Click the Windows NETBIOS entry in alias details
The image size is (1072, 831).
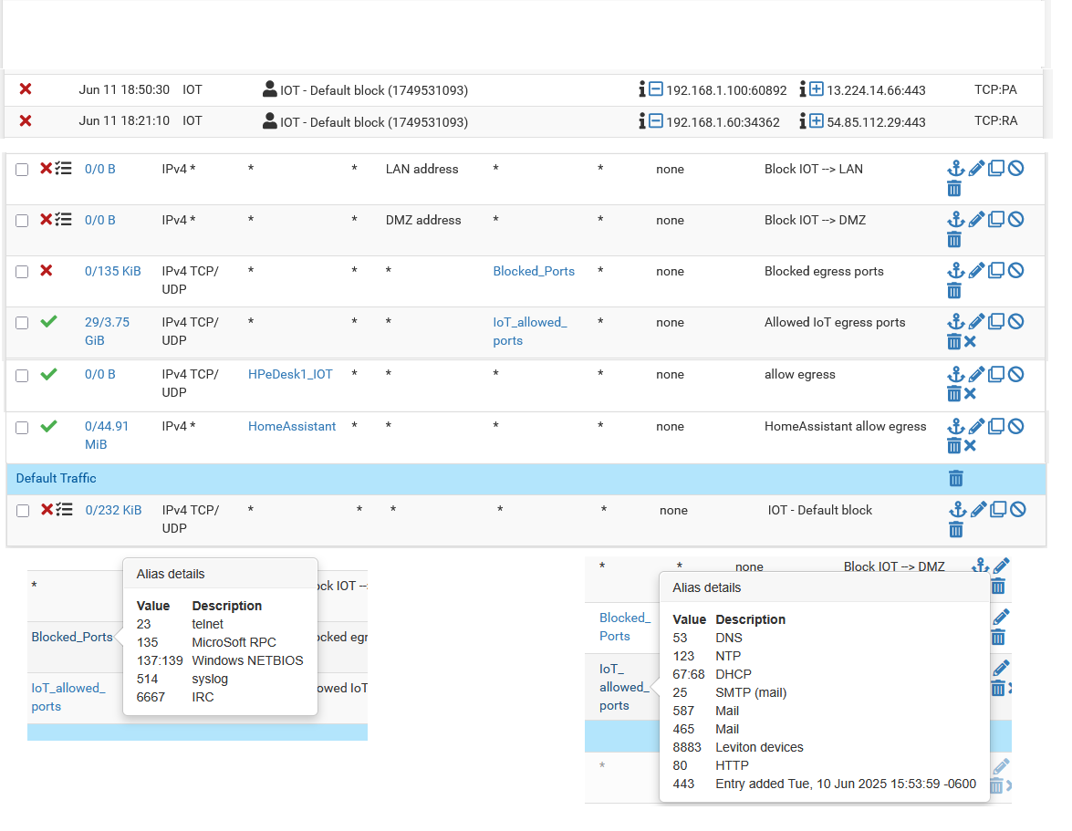(247, 660)
